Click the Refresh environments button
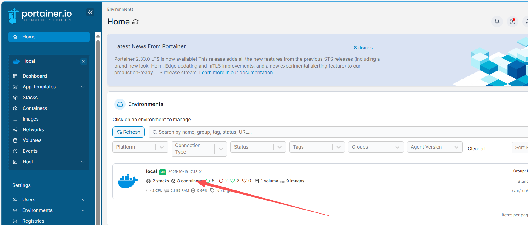 click(x=129, y=132)
